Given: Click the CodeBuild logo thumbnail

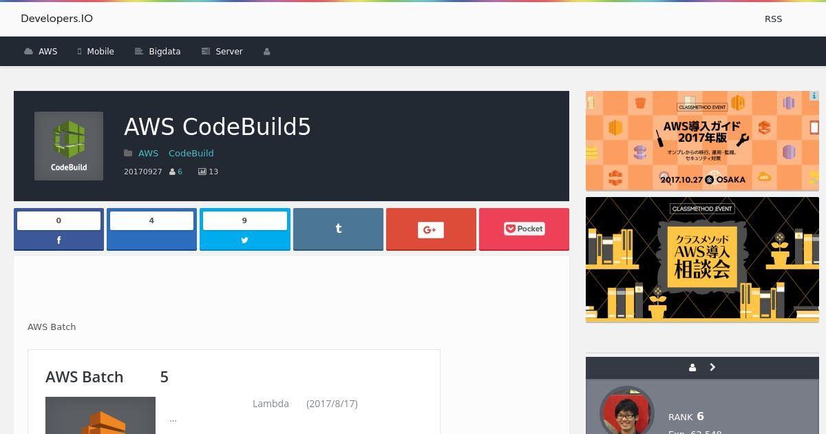Looking at the screenshot, I should 69,146.
